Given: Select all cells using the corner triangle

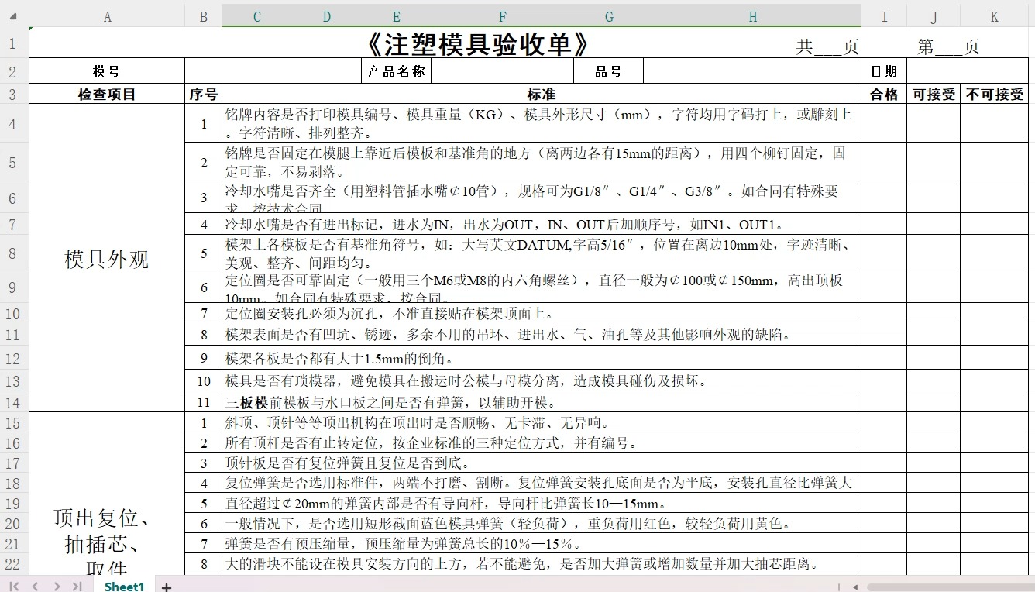Looking at the screenshot, I should (14, 15).
